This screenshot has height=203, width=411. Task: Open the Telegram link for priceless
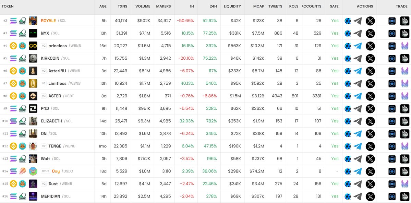[358, 46]
